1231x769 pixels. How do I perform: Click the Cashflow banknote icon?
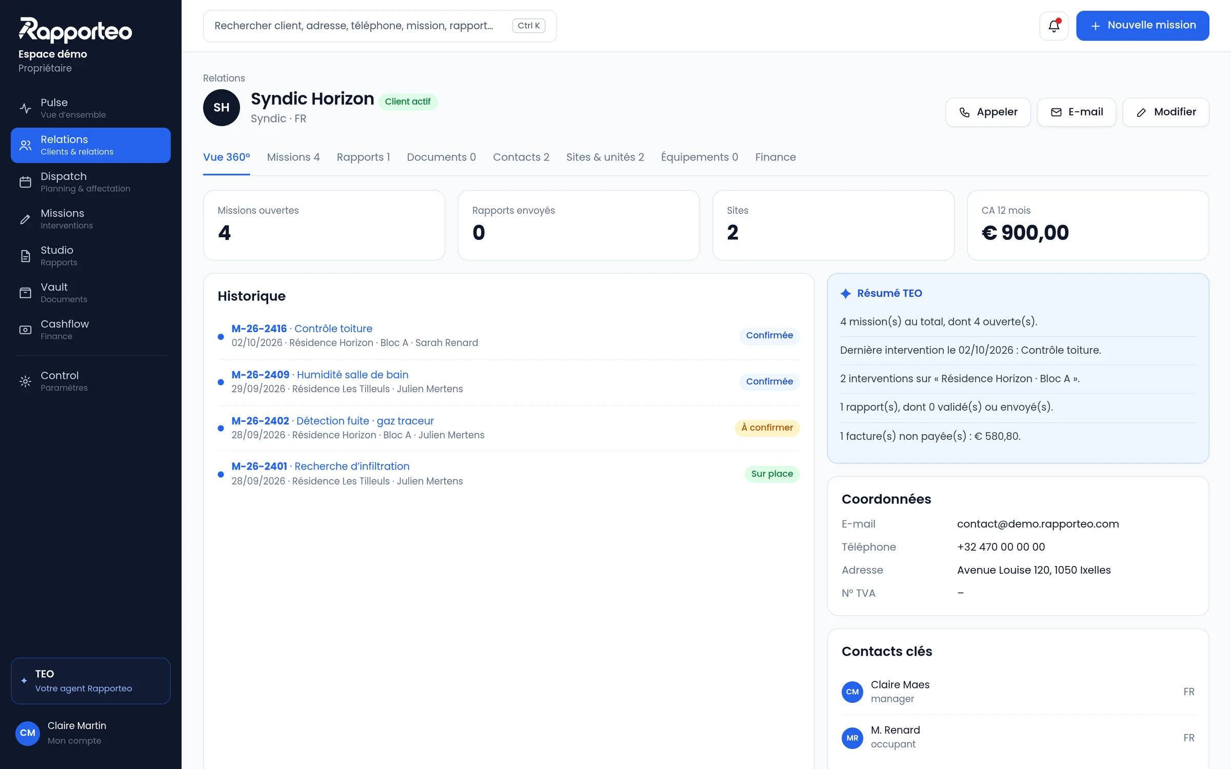pyautogui.click(x=25, y=330)
